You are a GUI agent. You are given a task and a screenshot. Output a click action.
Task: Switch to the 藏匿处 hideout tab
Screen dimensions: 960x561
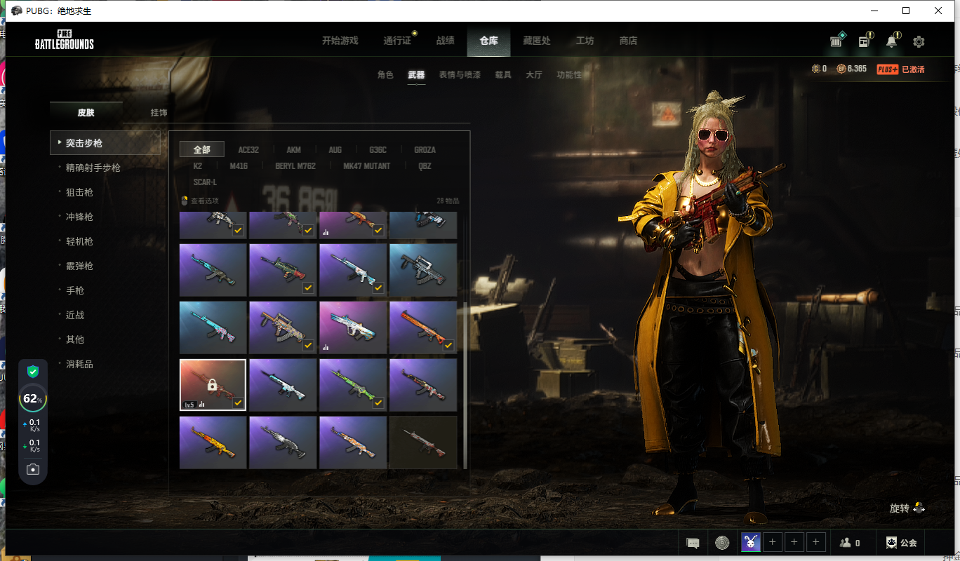537,41
